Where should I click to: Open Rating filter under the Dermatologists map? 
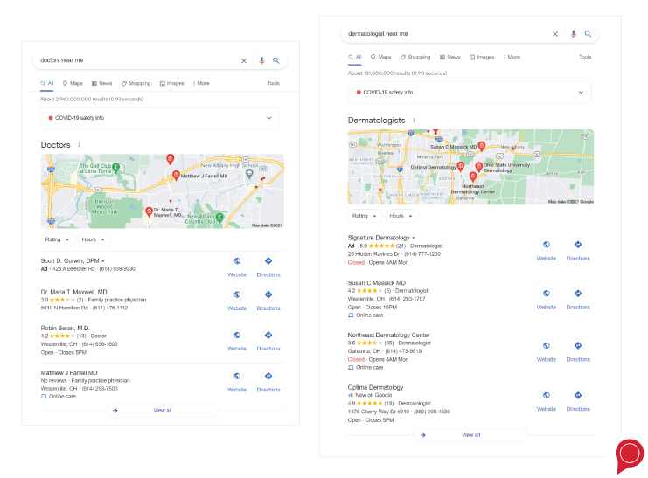[365, 216]
